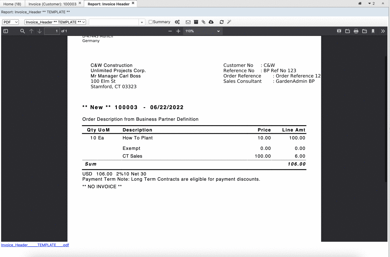Open the zoom level dropdown showing 110%
Image resolution: width=390 pixels, height=257 pixels.
[x=202, y=31]
